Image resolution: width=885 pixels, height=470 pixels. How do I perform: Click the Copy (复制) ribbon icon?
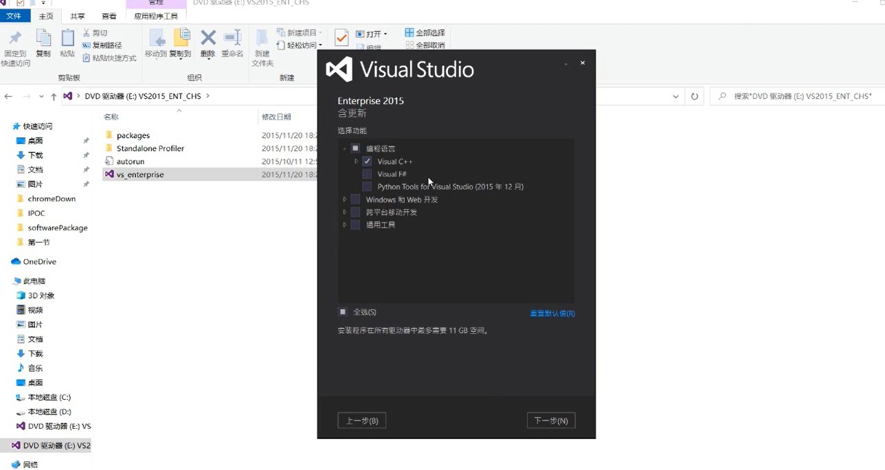[43, 38]
